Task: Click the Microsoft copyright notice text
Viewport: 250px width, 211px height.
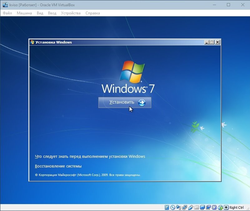Action: click(x=88, y=175)
